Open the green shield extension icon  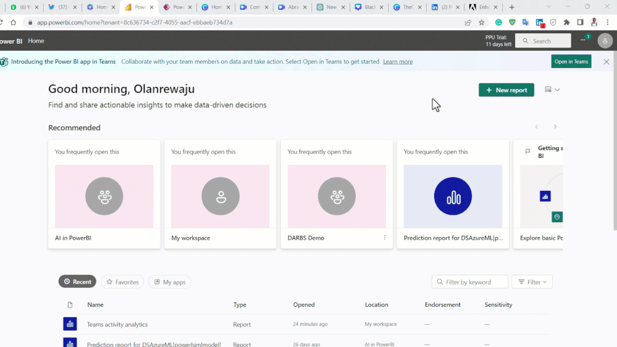[512, 22]
